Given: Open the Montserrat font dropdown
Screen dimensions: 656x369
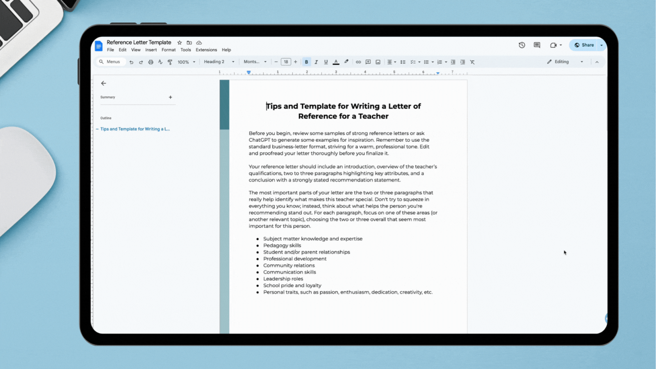Looking at the screenshot, I should tap(255, 62).
